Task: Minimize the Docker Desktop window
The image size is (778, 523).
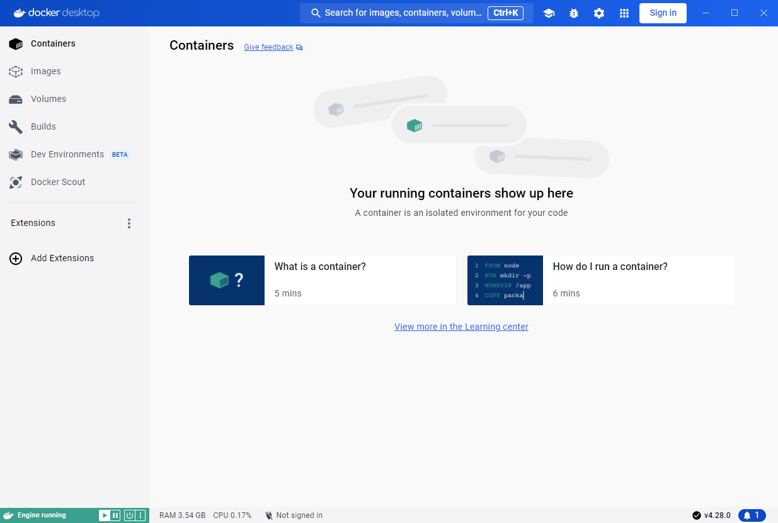Action: pyautogui.click(x=706, y=13)
